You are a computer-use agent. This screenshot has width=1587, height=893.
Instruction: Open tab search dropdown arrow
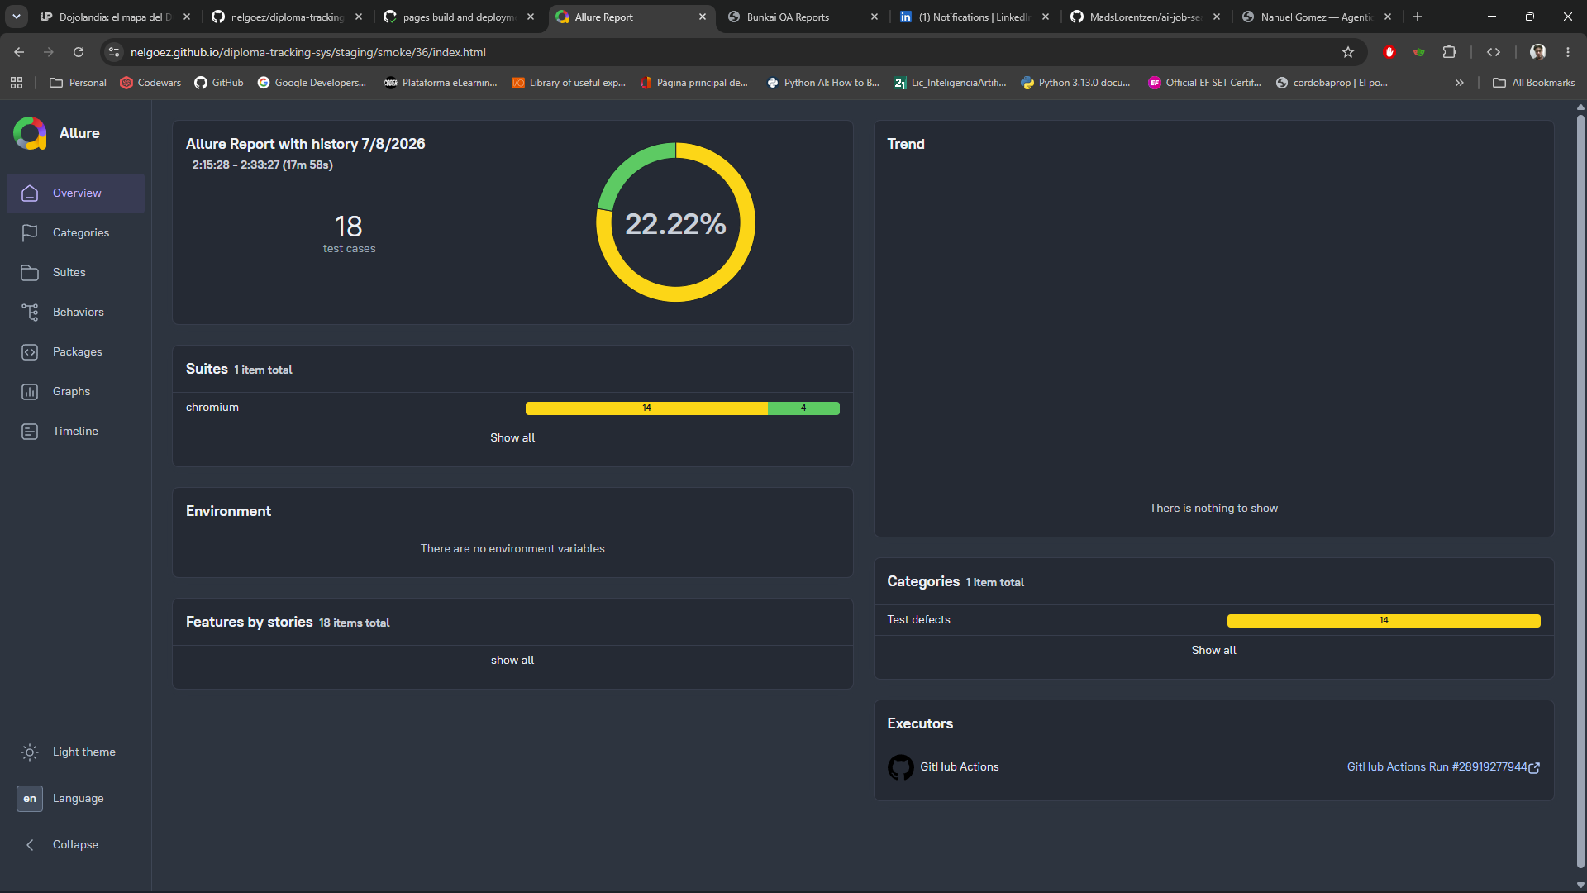click(17, 17)
